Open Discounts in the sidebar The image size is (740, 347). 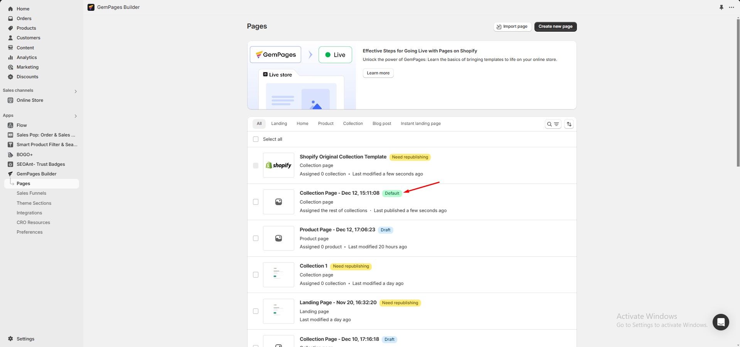click(27, 76)
